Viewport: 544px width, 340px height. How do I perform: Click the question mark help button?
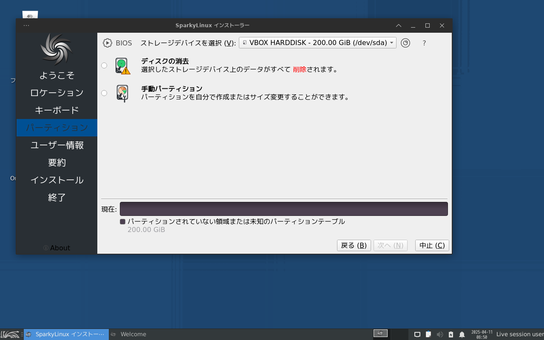pyautogui.click(x=424, y=43)
